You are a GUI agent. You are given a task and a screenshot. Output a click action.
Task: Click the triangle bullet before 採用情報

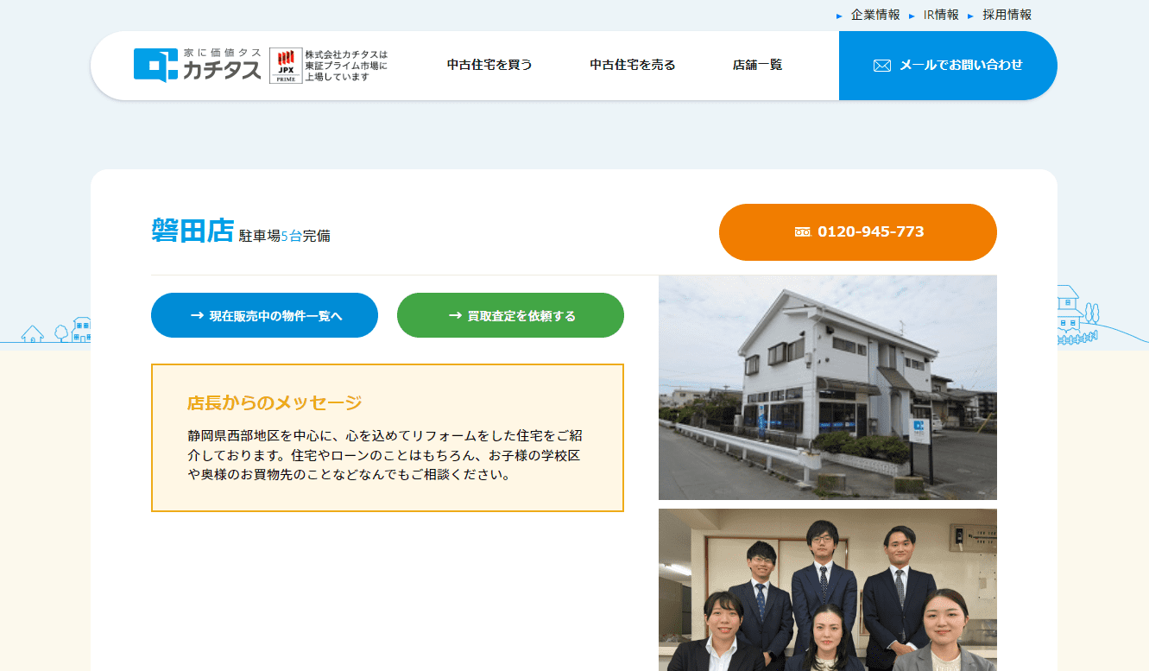pos(970,16)
